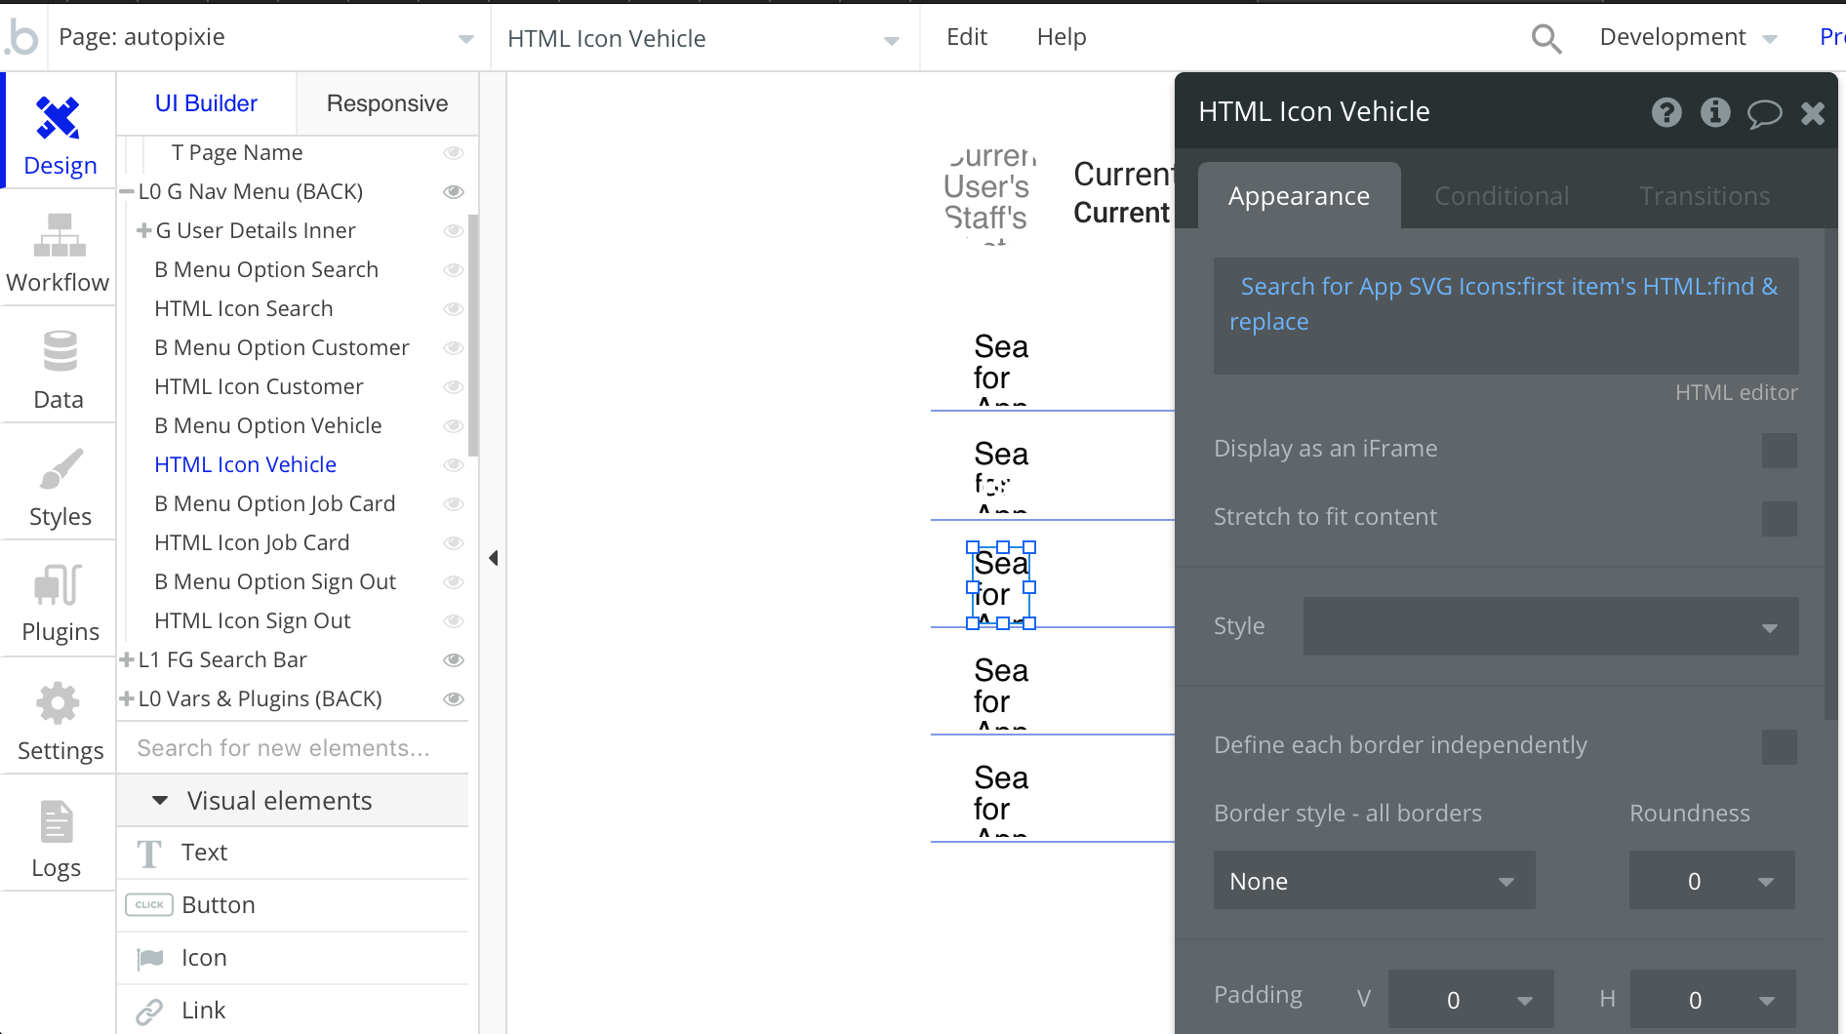Open Border style dropdown showing None

1373,881
